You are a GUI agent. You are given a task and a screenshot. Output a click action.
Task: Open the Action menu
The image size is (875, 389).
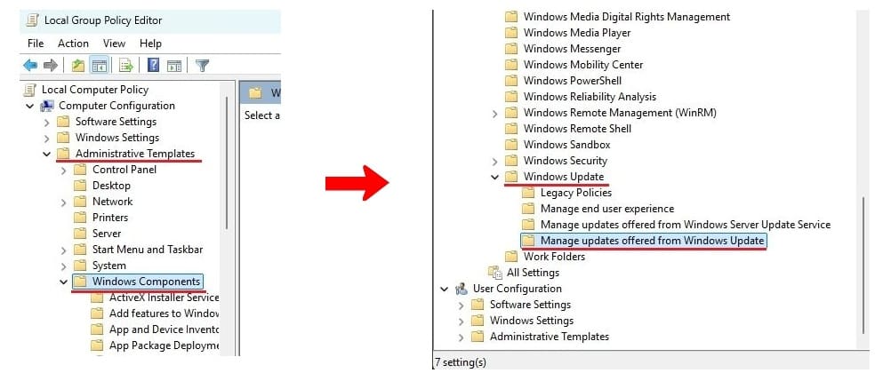pyautogui.click(x=73, y=44)
